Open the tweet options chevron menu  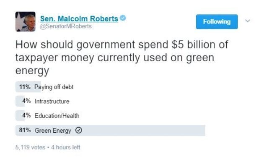click(248, 21)
